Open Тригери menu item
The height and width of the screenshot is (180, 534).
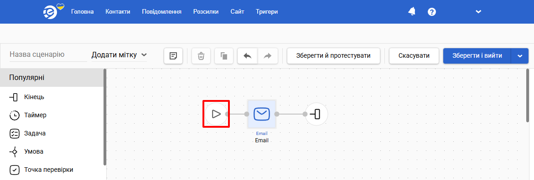pyautogui.click(x=267, y=11)
